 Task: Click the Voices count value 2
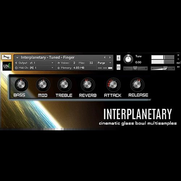(74, 63)
